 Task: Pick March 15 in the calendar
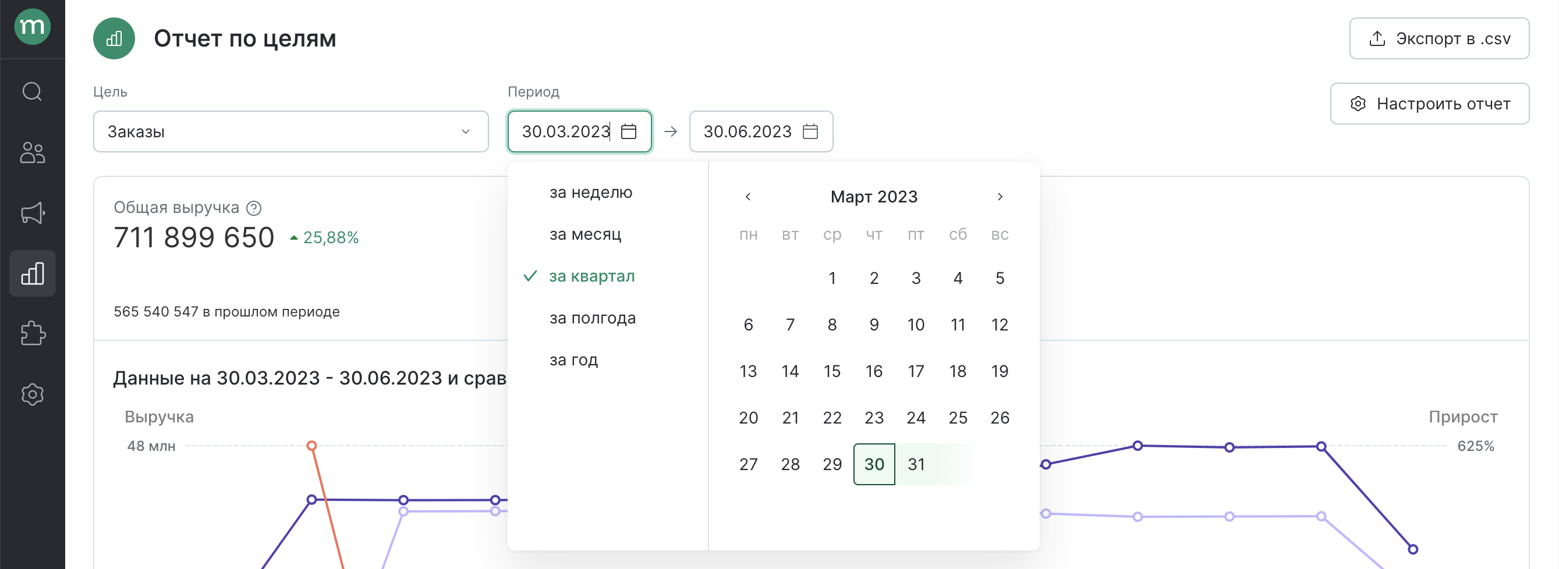832,371
